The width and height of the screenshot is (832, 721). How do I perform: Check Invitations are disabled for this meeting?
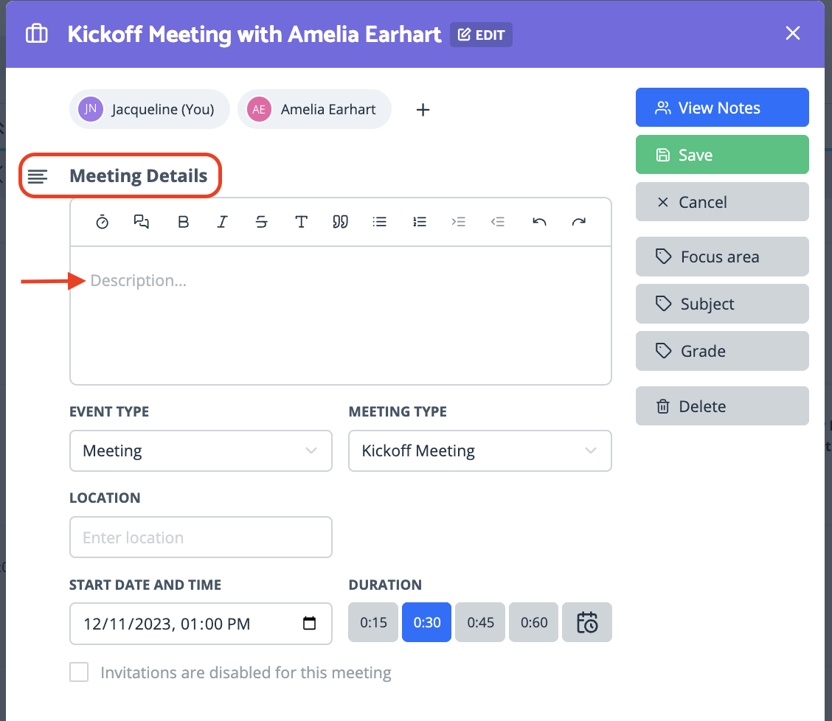tap(79, 672)
